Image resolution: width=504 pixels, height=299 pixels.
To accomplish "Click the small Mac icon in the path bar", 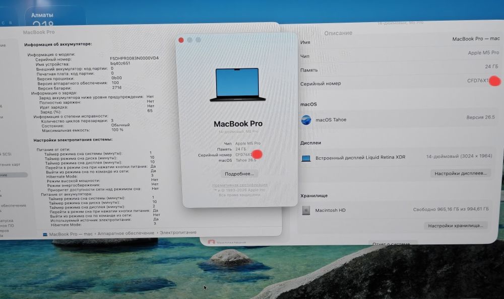I will tap(45, 235).
